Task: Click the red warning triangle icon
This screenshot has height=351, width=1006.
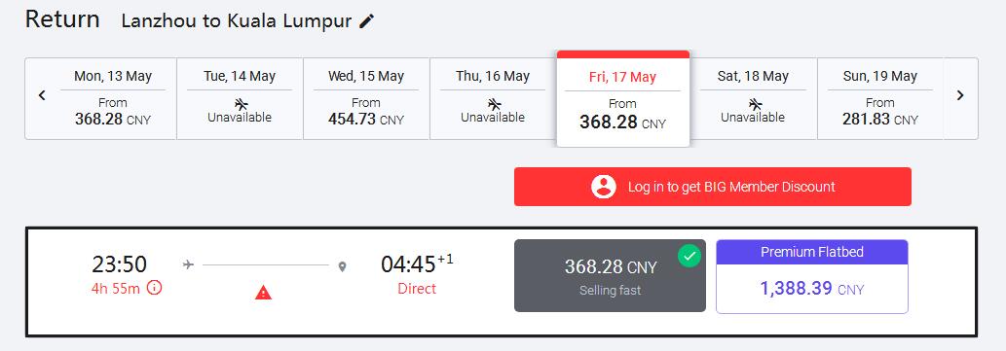Action: [x=263, y=293]
